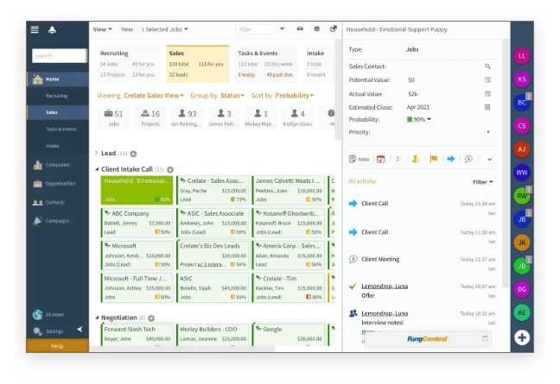This screenshot has height=384, width=560.
Task: Add Client Intake Call with green plus
Action: pos(170,170)
